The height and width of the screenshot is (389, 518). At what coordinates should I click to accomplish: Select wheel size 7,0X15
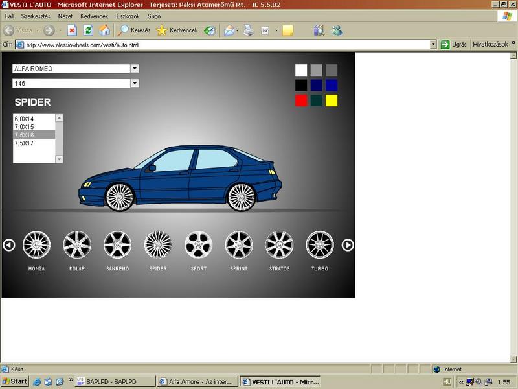(34, 126)
